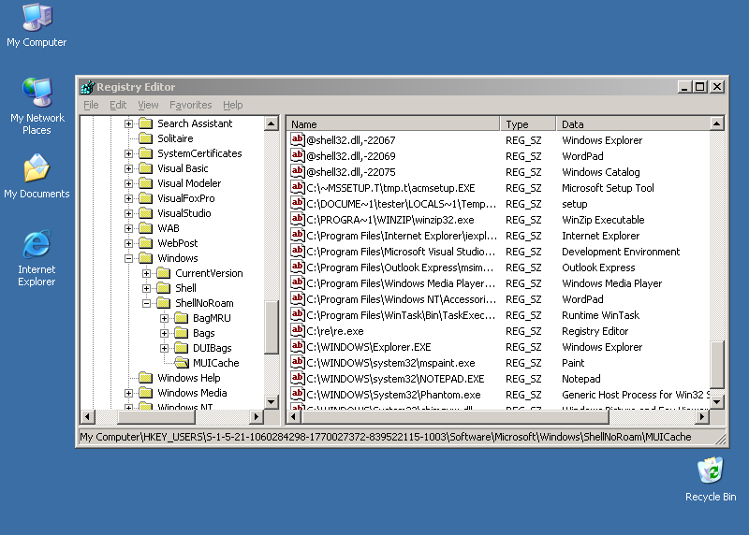The width and height of the screenshot is (749, 535).
Task: Expand the VisualStudio key
Action: coord(128,213)
